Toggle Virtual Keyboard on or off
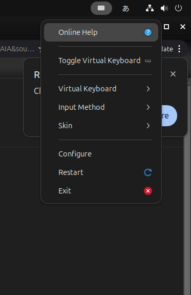Image resolution: width=191 pixels, height=295 pixels. click(101, 61)
